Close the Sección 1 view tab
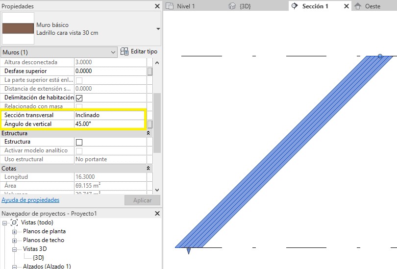The image size is (397, 269). (347, 6)
